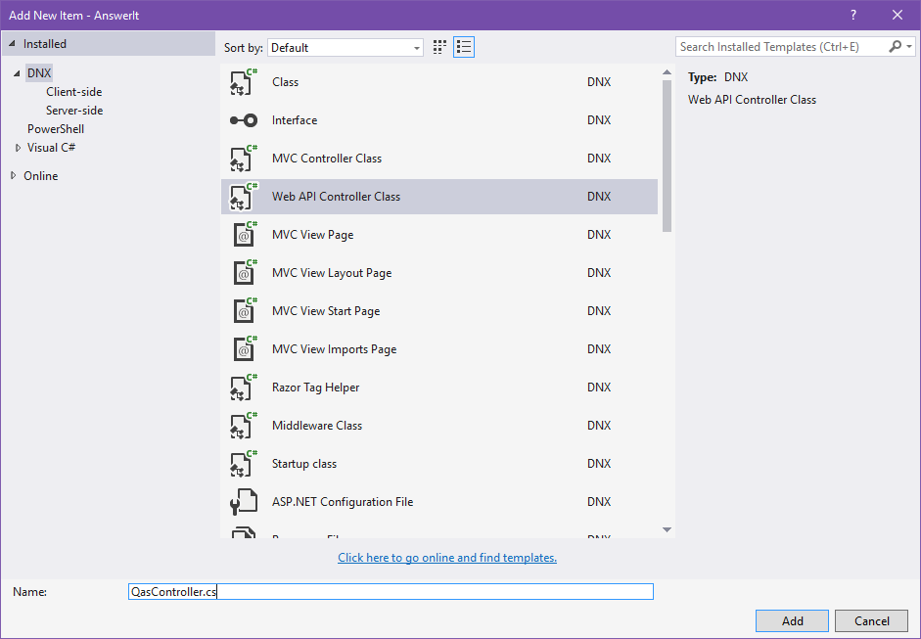Click the Class template C# icon

pos(243,82)
